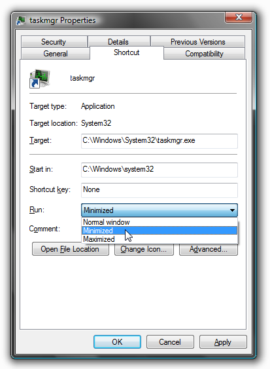Choose Minimized in the Run list
The height and width of the screenshot is (369, 270).
160,231
